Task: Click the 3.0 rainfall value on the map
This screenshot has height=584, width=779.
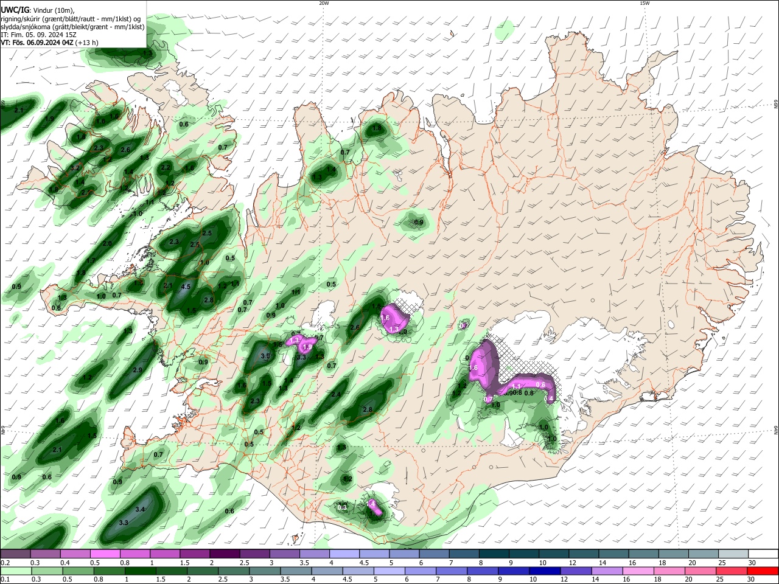Action: coord(265,356)
